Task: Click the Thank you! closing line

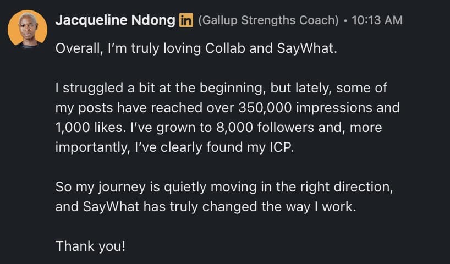Action: tap(91, 246)
